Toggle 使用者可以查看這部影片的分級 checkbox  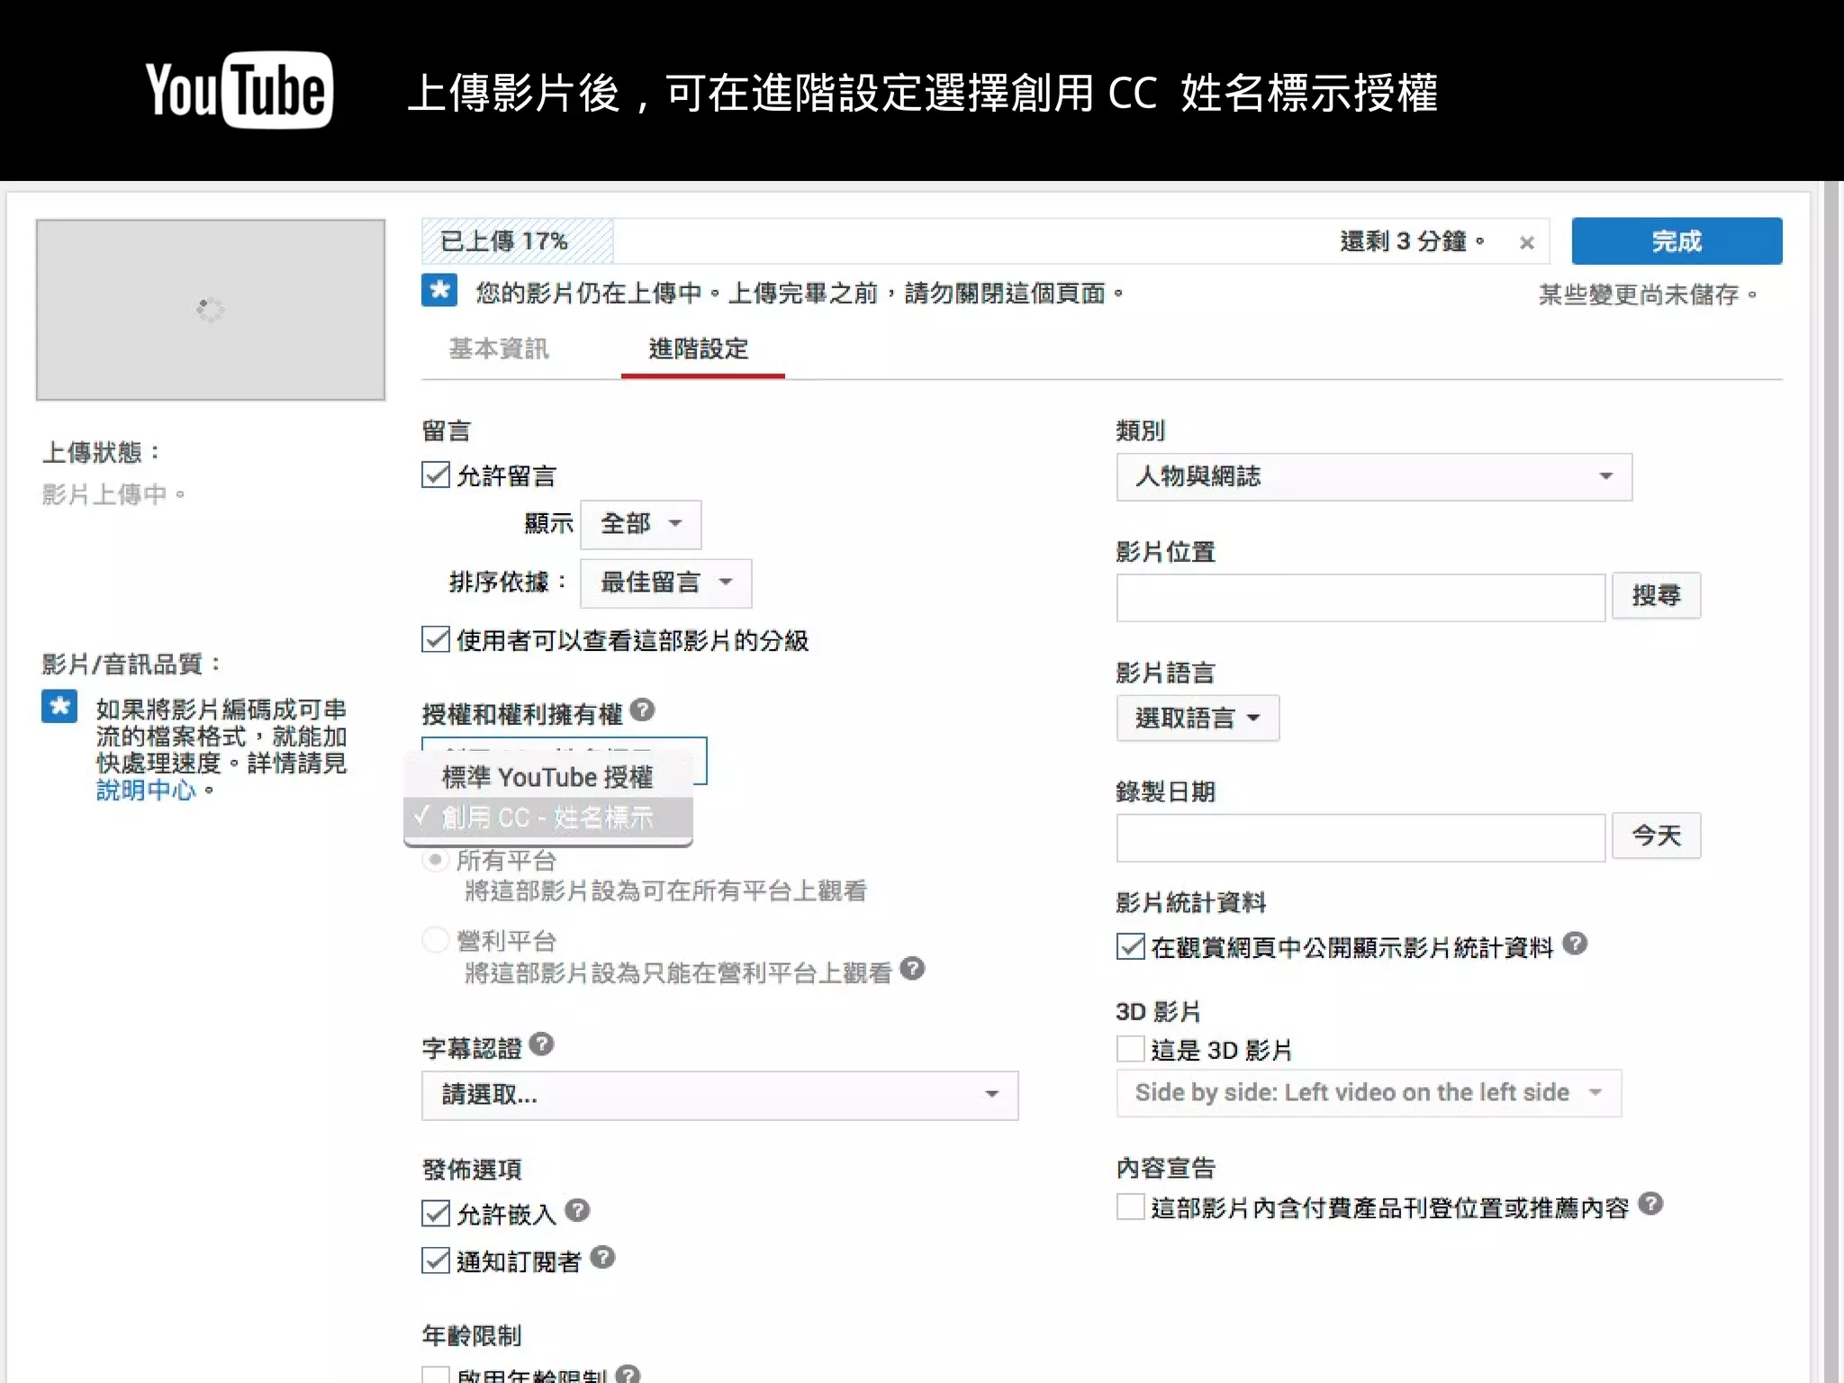(x=436, y=639)
